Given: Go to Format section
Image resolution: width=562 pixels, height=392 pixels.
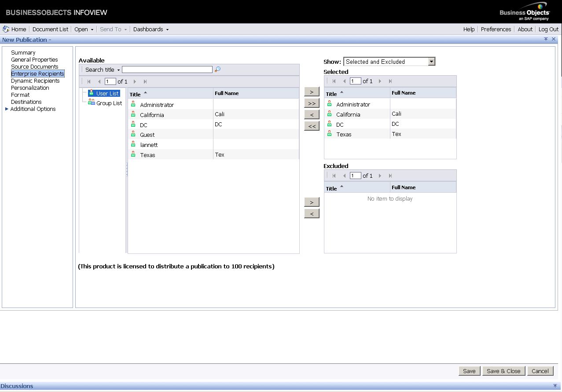Looking at the screenshot, I should [20, 95].
